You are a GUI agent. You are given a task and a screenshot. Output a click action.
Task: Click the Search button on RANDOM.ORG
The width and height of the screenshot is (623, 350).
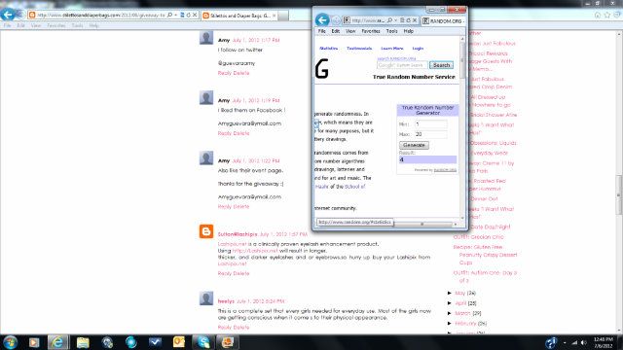click(441, 65)
